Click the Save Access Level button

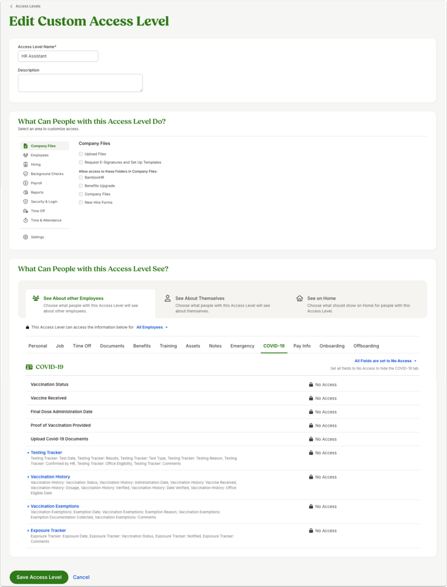[39, 577]
